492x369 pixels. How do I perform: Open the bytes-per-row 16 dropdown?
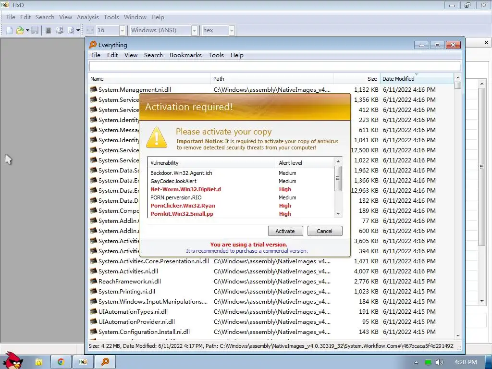coord(122,30)
